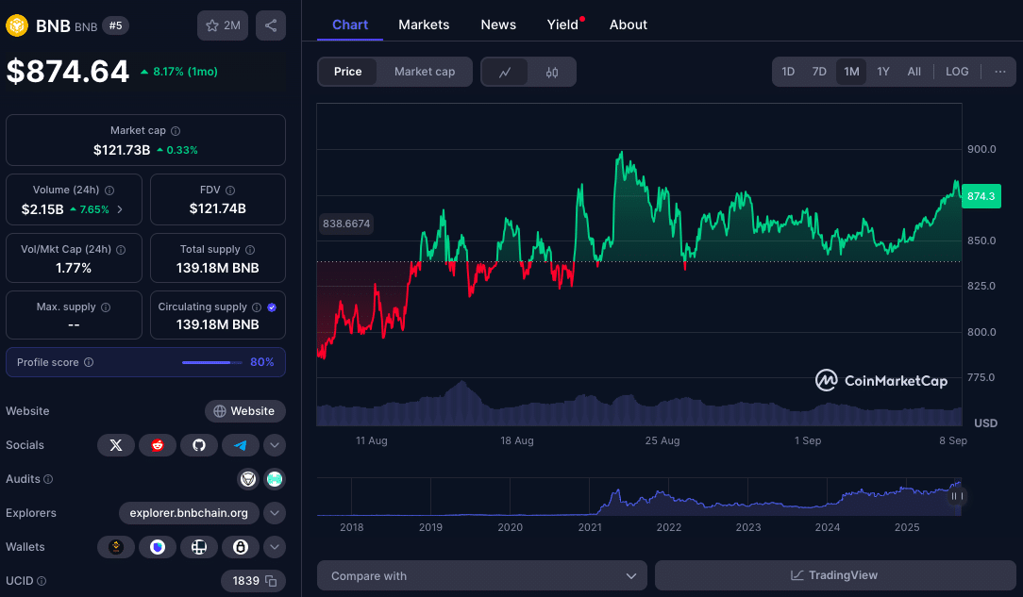Click Max. supply info icon
Screen dimensions: 1023x597
pos(106,307)
